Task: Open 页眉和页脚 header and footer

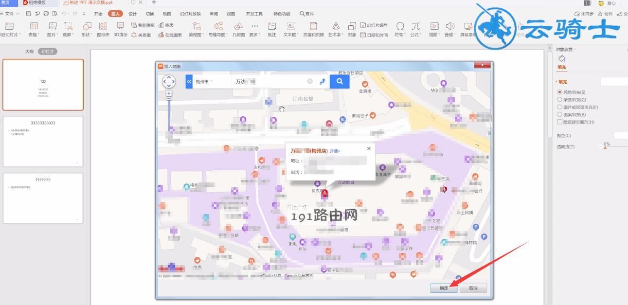Action: (313, 29)
